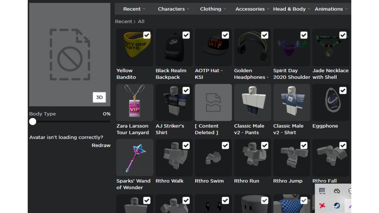Uncheck the Rthro Jump checkbox
379x213 pixels.
[x=304, y=146]
